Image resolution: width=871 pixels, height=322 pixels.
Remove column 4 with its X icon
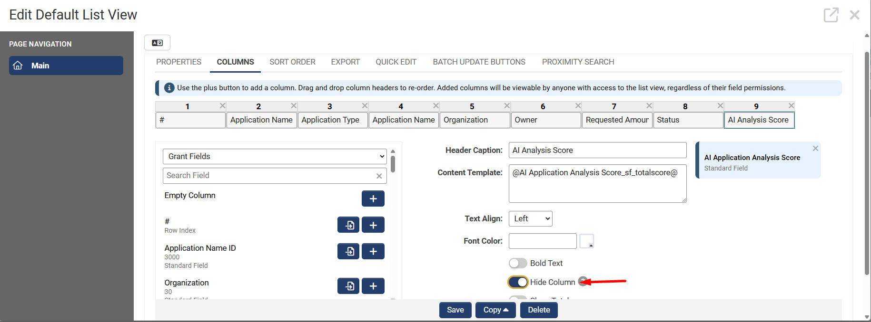pos(436,105)
